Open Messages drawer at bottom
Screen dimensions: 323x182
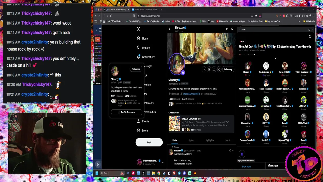(273, 166)
